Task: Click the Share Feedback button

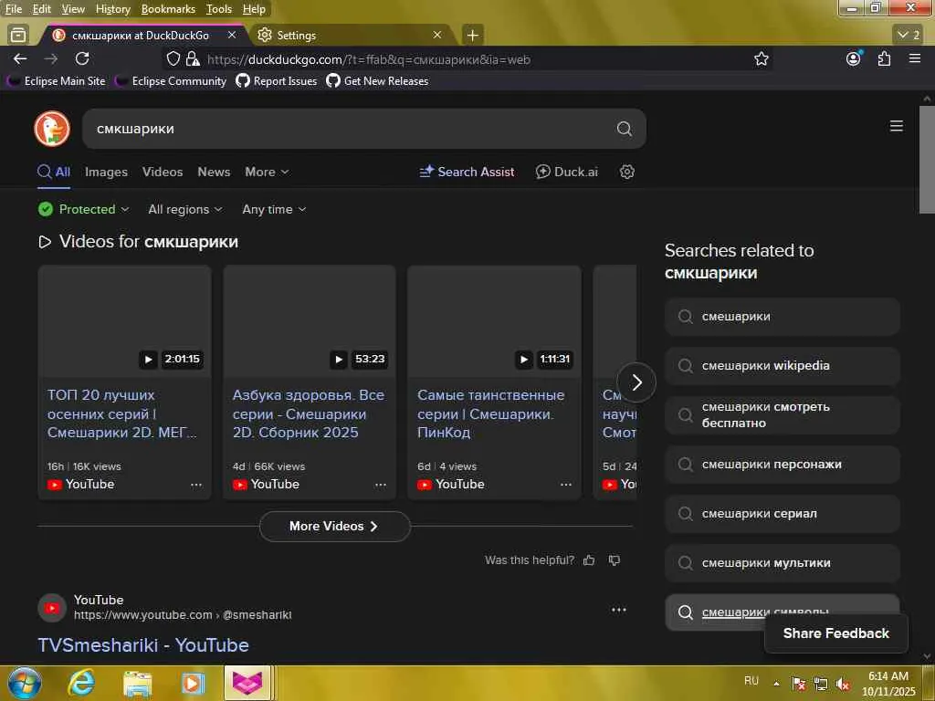Action: [836, 633]
